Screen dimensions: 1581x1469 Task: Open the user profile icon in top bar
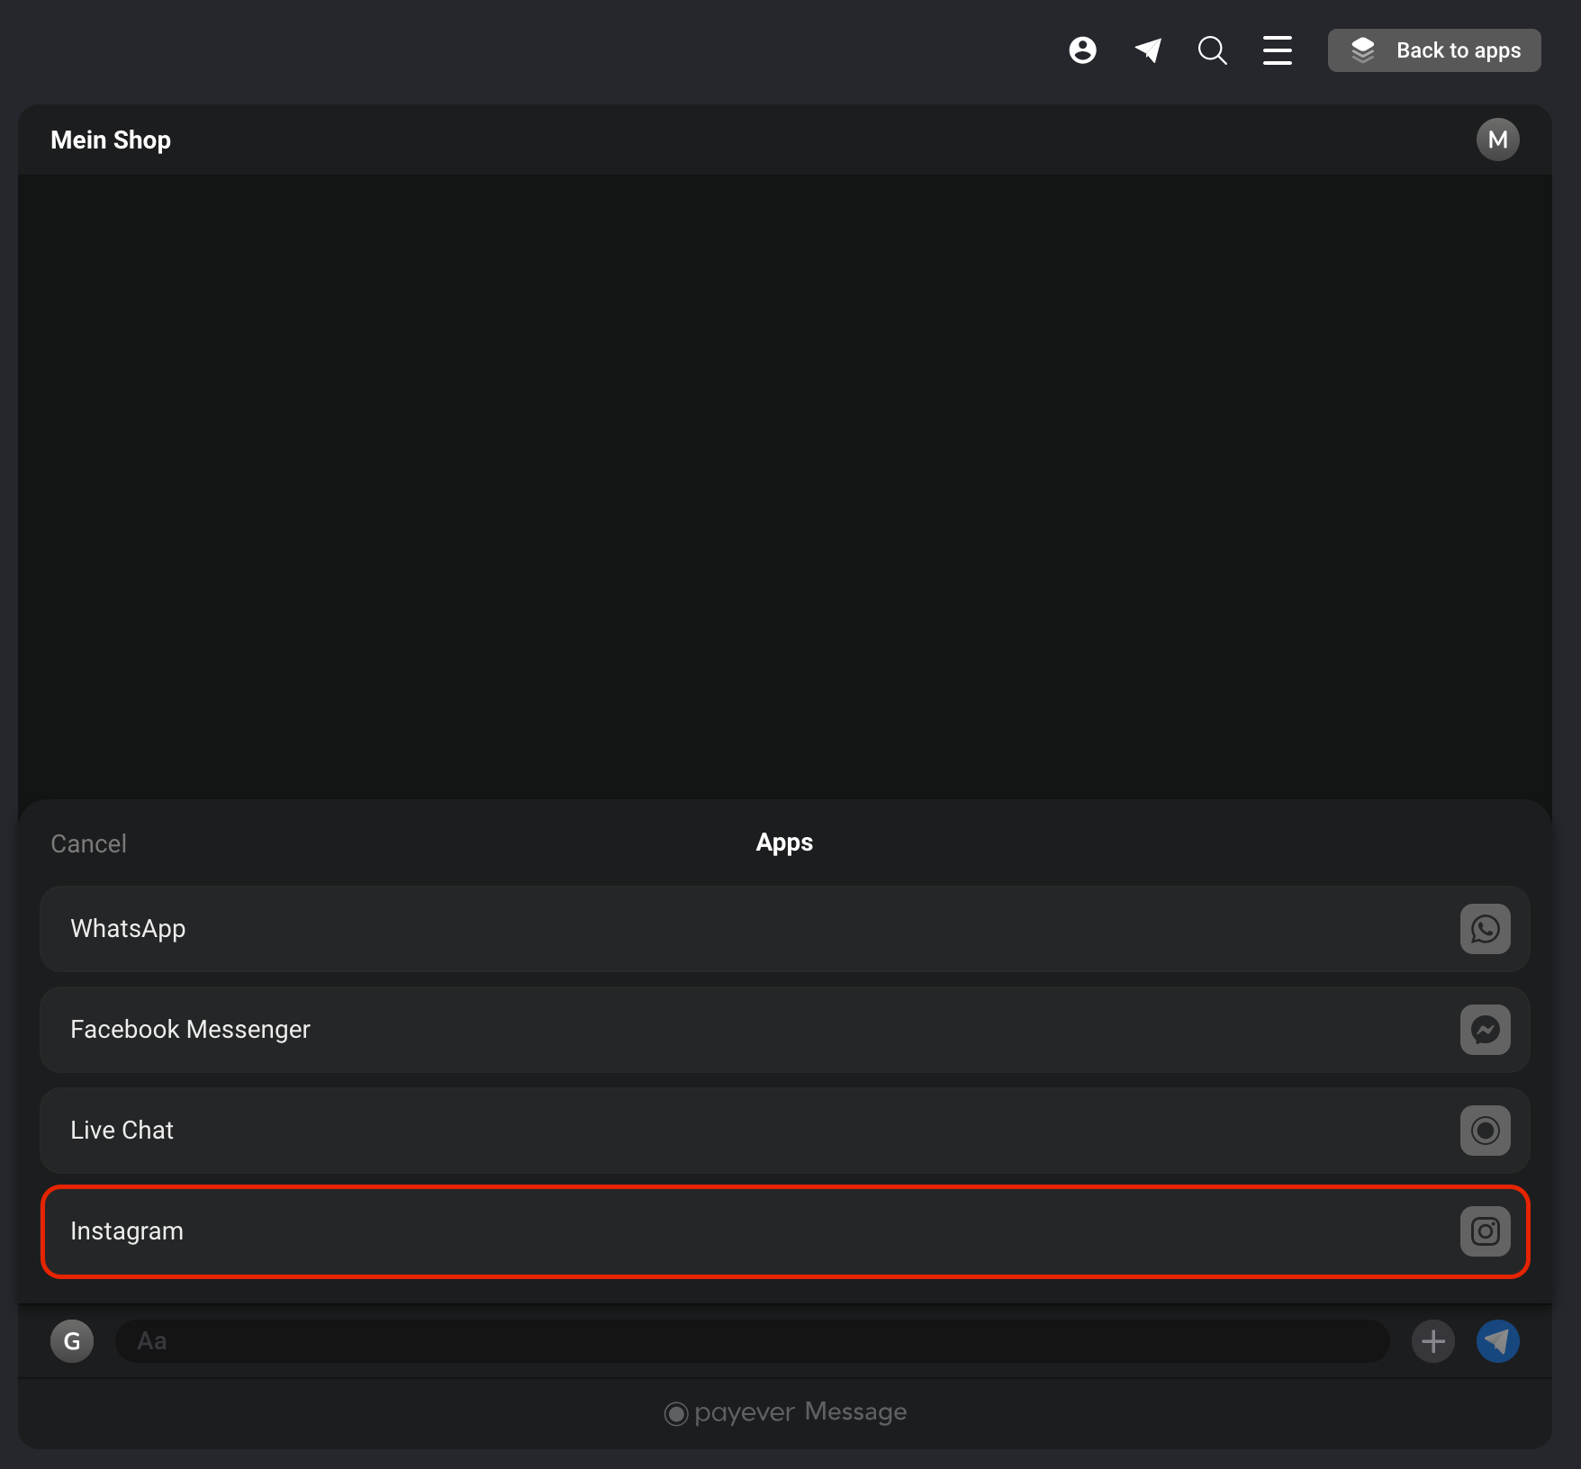click(x=1082, y=50)
